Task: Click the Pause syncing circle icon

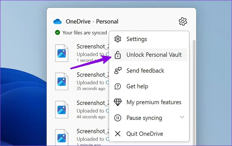Action: (x=118, y=118)
